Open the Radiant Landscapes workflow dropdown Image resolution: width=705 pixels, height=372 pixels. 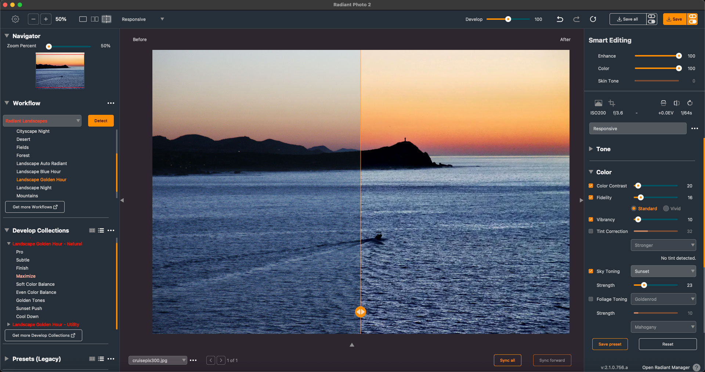point(42,121)
